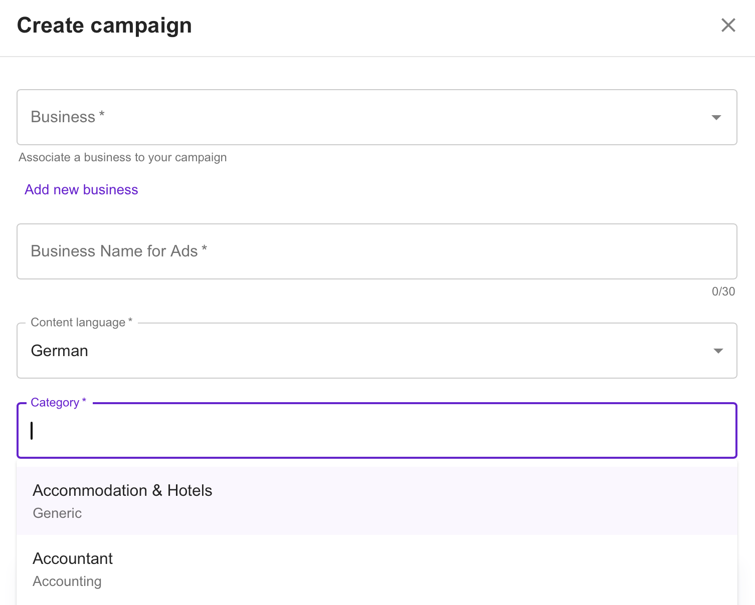This screenshot has width=755, height=605.
Task: Click the Business dropdown arrow
Action: pyautogui.click(x=716, y=117)
